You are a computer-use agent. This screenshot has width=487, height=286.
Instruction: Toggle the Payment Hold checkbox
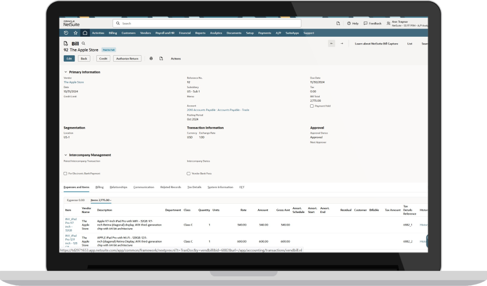pyautogui.click(x=312, y=106)
